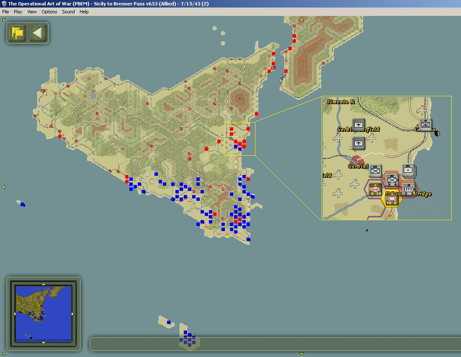
Task: Select blue unit on far western small island
Action: point(22,204)
